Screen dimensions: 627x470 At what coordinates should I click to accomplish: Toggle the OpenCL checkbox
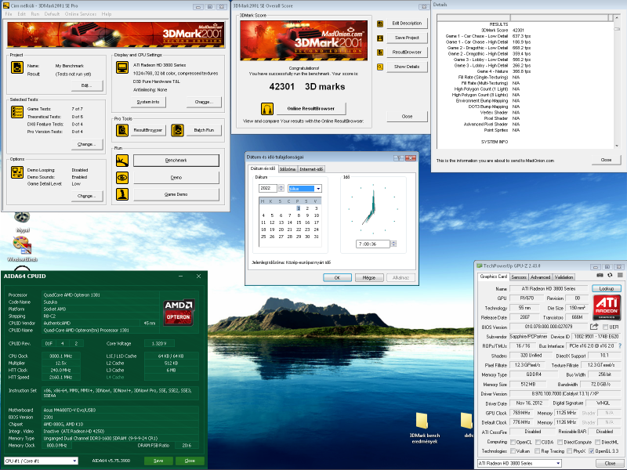point(513,442)
